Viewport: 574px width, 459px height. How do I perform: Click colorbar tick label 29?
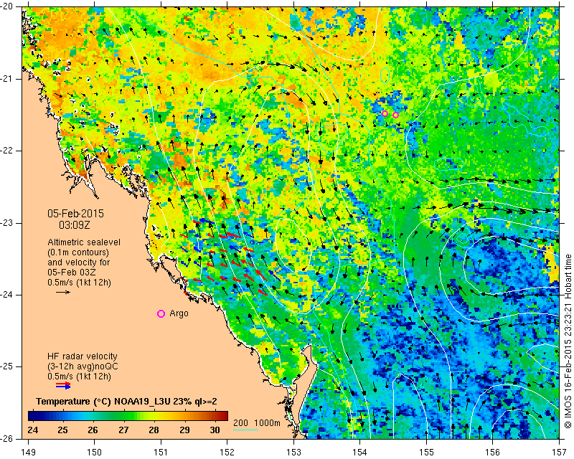(x=184, y=430)
